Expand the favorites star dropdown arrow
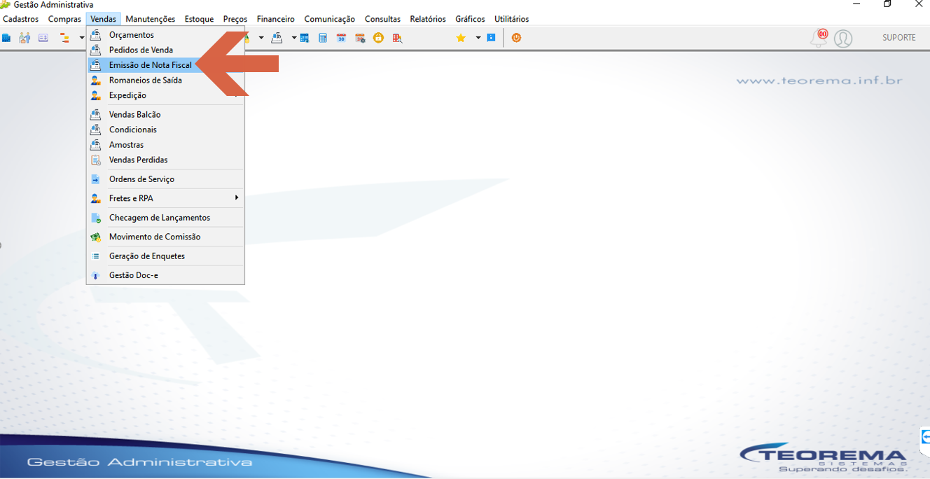This screenshot has width=930, height=479. 478,38
